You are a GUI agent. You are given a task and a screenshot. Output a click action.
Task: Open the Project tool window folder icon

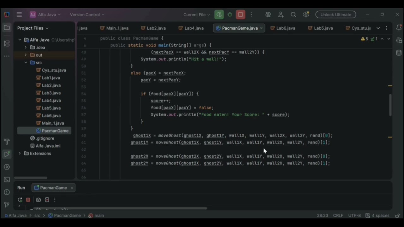tap(7, 28)
